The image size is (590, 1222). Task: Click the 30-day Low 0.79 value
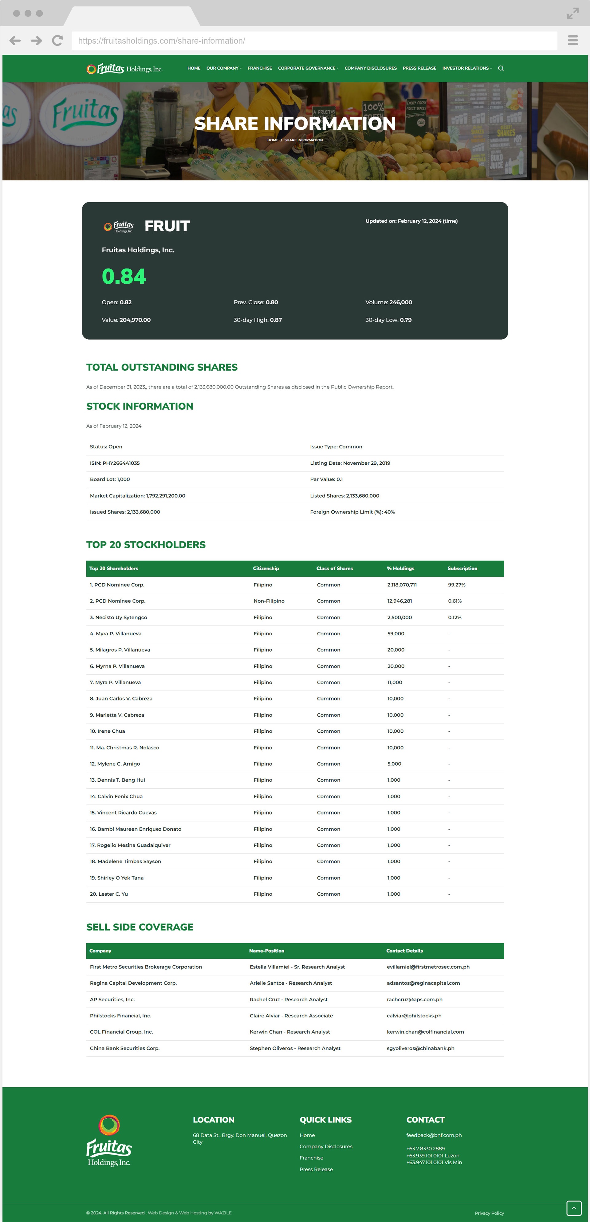tap(388, 320)
